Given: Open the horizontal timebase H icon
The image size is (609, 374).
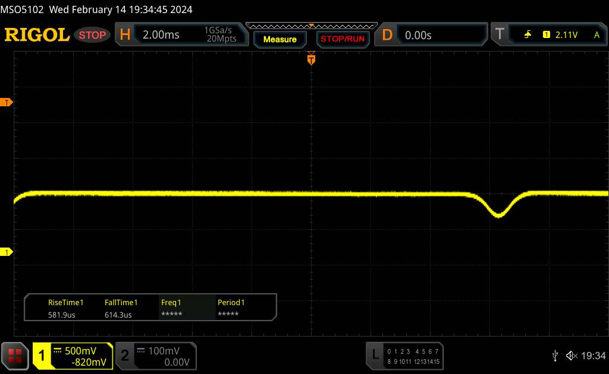Looking at the screenshot, I should coord(125,34).
